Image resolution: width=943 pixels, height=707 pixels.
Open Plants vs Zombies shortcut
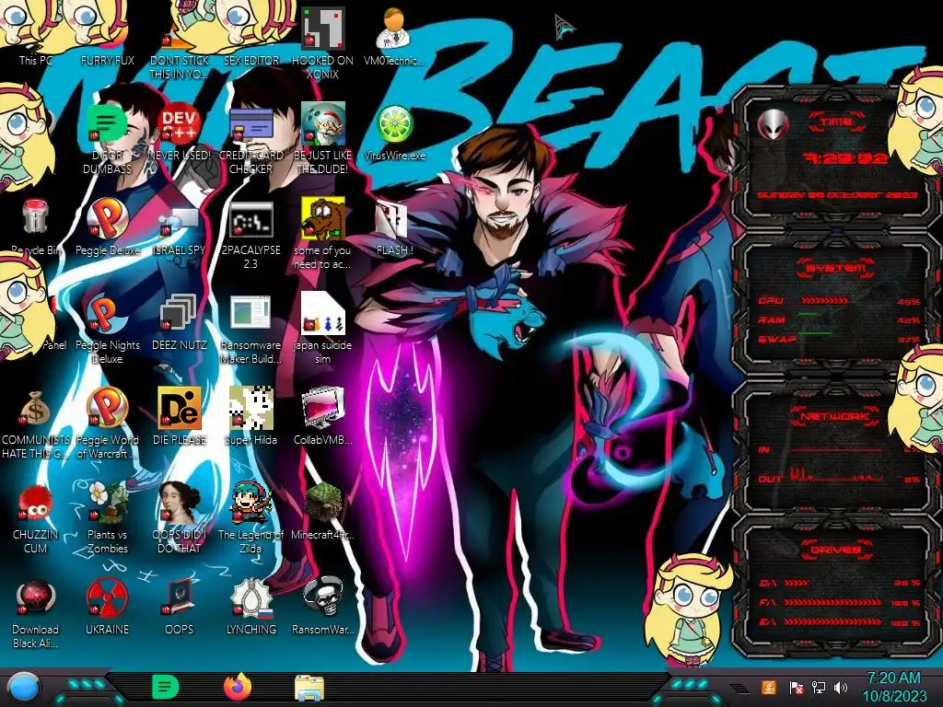(x=107, y=503)
